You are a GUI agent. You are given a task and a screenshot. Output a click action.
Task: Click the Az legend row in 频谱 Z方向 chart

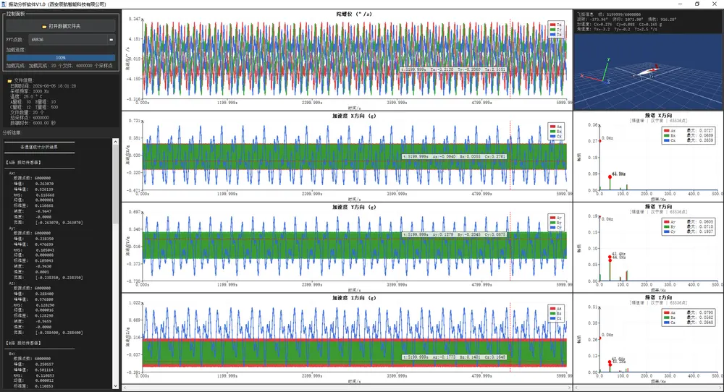[689, 312]
